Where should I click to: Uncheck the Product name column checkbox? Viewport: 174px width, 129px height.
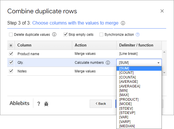tap(11, 54)
